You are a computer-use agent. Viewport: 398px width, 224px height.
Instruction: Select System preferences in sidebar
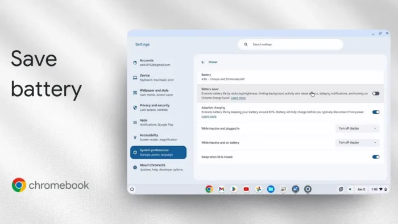(158, 152)
